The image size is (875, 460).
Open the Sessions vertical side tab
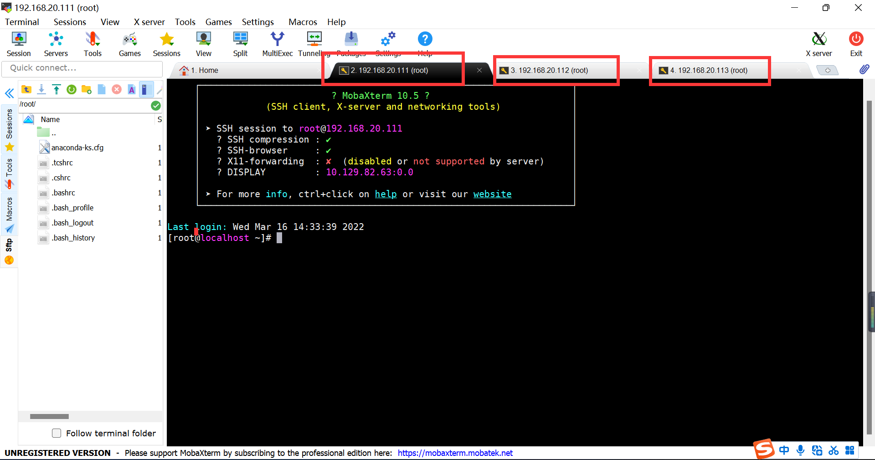point(9,129)
